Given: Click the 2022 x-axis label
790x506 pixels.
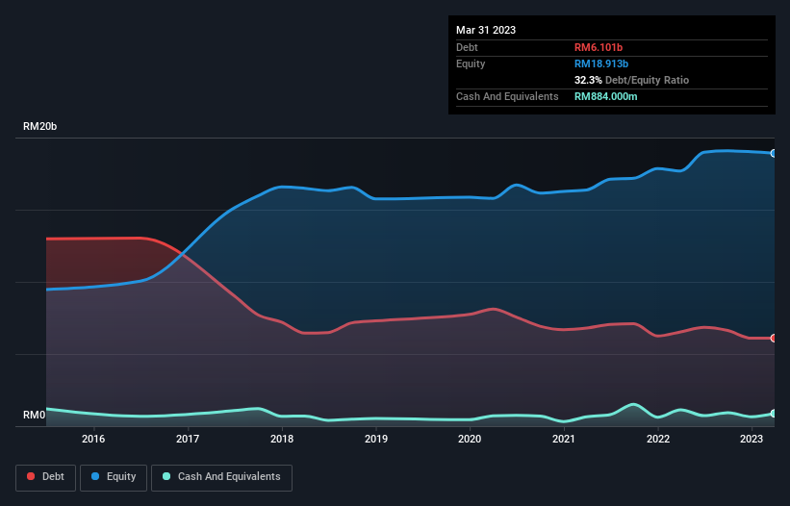Looking at the screenshot, I should coord(658,439).
